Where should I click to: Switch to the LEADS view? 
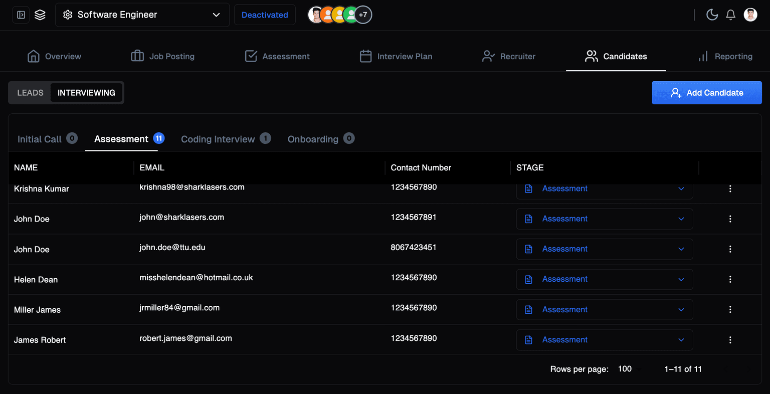tap(30, 93)
